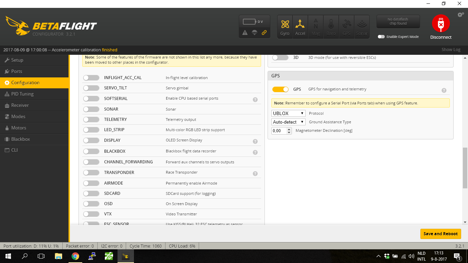Click help icon for BLACKBOX feature
Image resolution: width=468 pixels, height=263 pixels.
click(255, 152)
